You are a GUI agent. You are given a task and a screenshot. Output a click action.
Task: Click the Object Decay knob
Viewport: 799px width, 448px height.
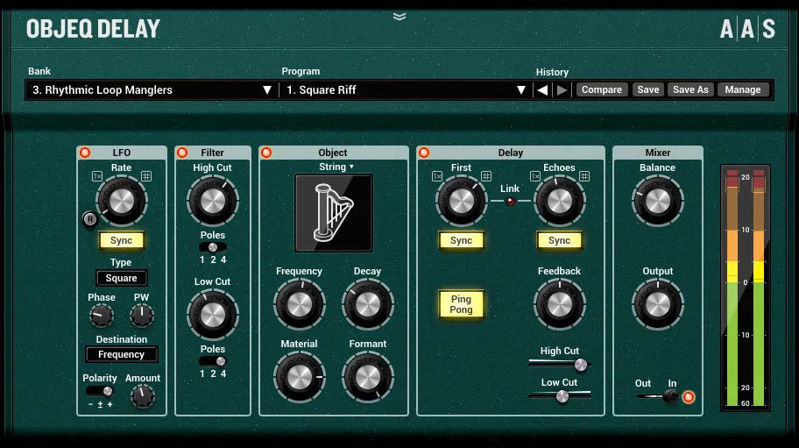(367, 305)
